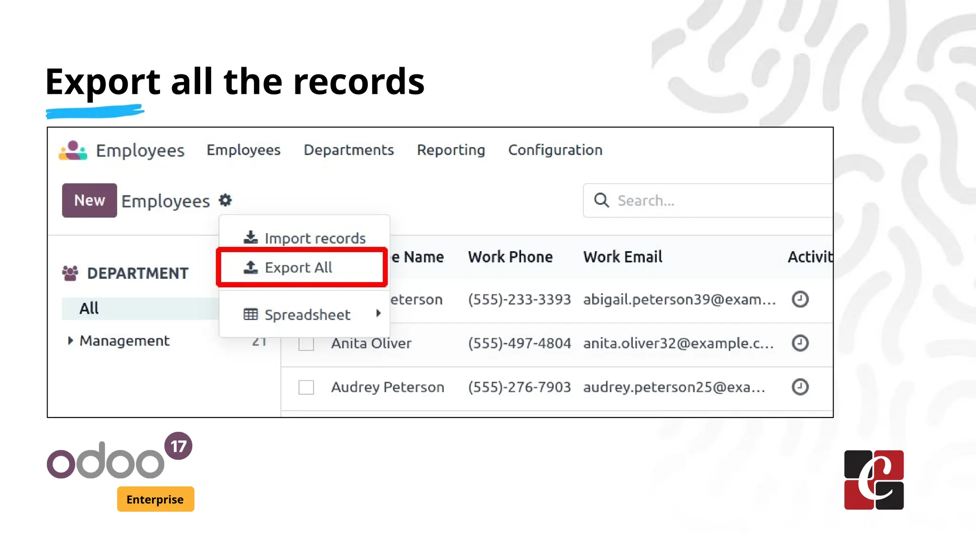Click the Spreadsheet grid icon

point(251,315)
